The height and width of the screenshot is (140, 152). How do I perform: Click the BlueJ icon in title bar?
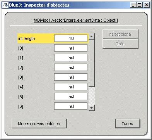click(x=5, y=5)
